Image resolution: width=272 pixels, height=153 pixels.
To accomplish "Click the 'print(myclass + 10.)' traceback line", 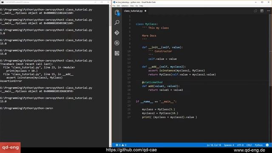I will [22, 71].
